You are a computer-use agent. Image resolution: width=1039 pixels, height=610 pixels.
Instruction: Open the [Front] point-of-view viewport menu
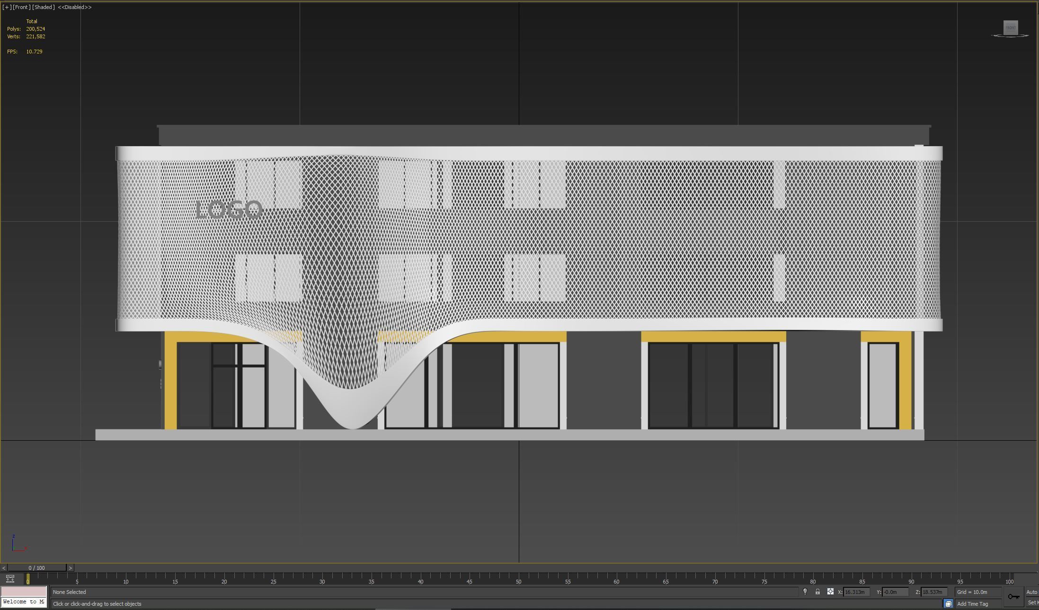pyautogui.click(x=21, y=7)
